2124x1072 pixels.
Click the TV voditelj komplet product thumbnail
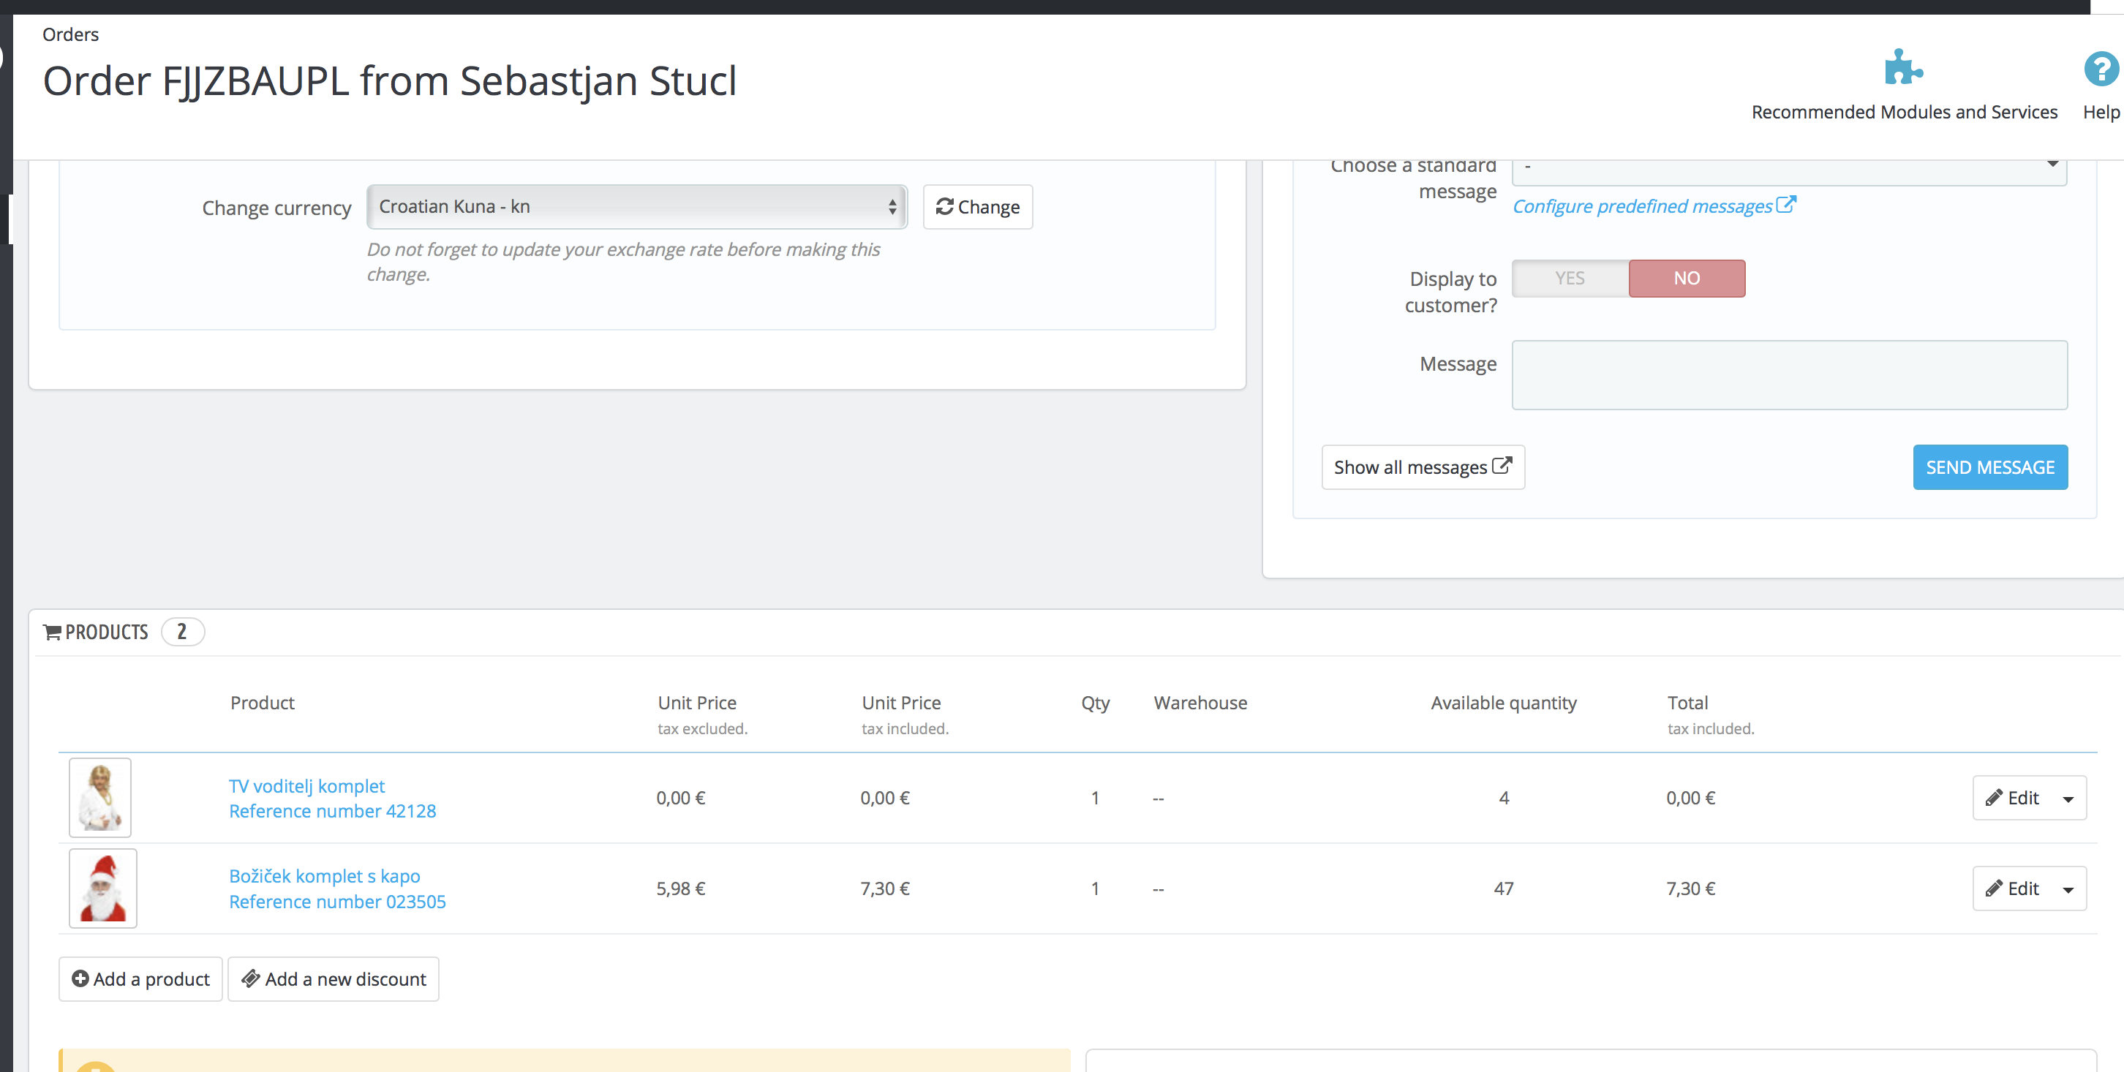click(99, 797)
